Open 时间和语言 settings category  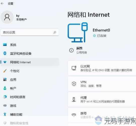[x=30, y=97]
